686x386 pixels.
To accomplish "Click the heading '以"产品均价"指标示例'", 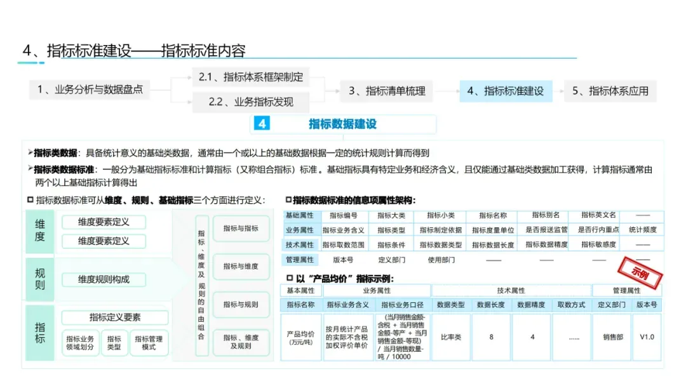I will coord(344,279).
